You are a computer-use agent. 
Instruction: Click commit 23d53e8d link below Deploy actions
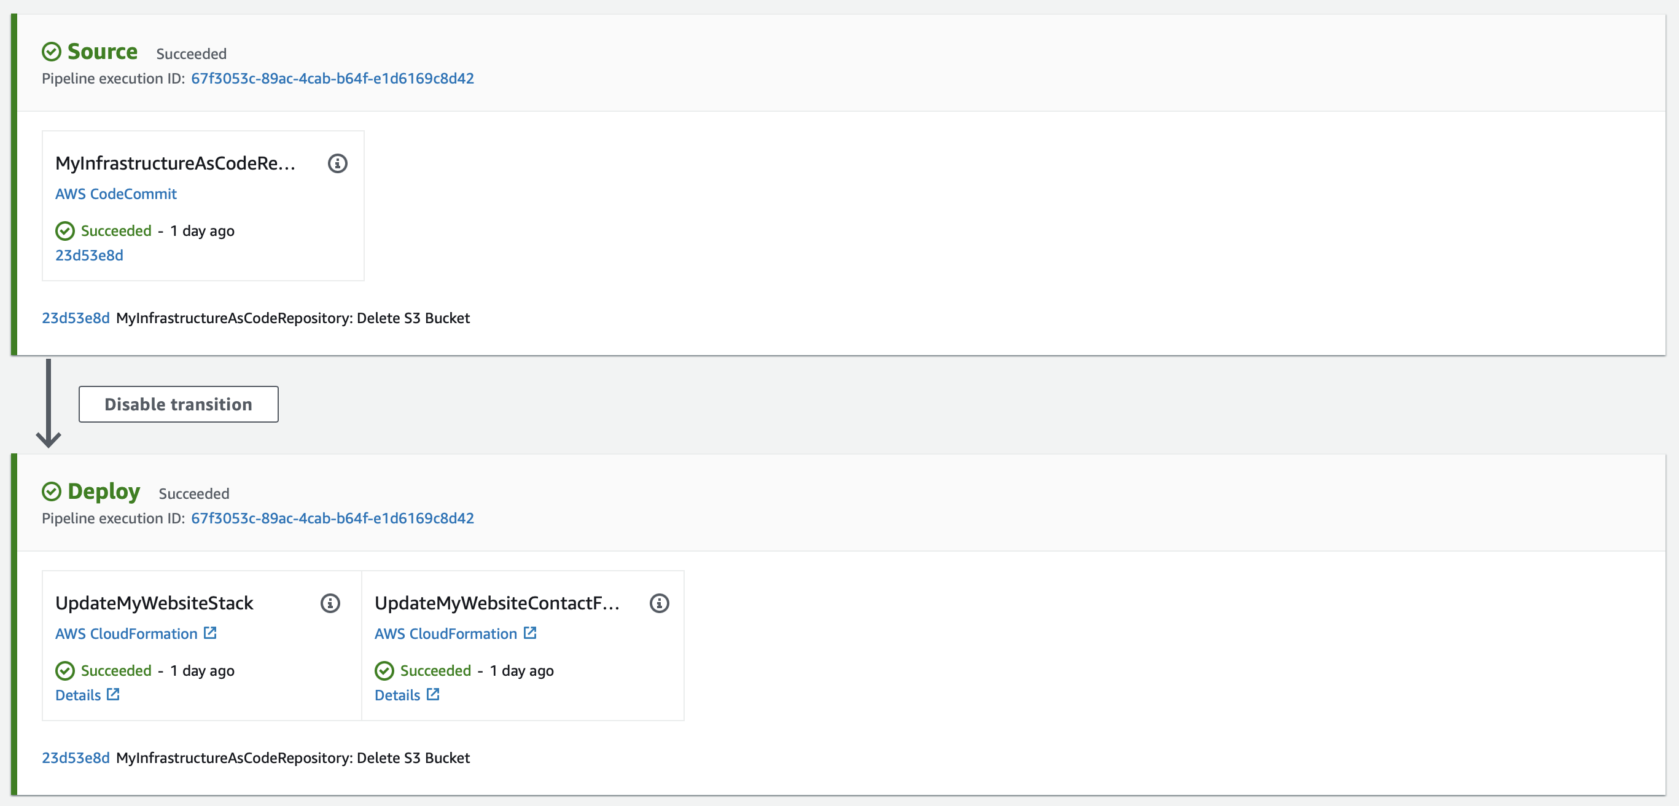tap(76, 757)
